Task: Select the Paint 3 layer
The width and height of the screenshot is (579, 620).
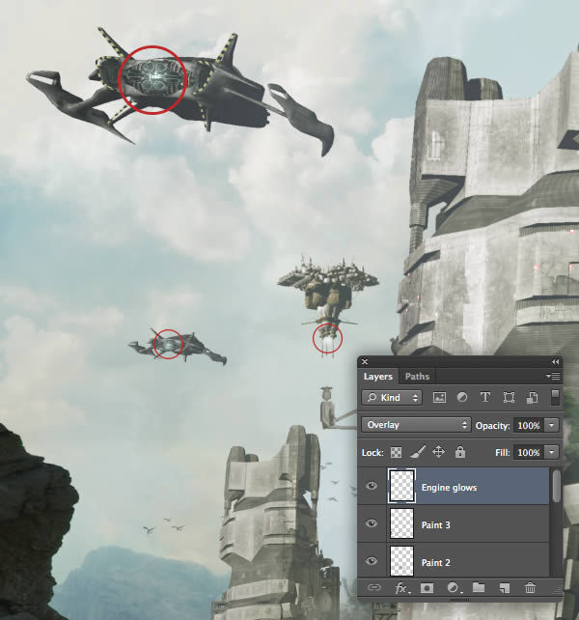Action: tap(453, 523)
